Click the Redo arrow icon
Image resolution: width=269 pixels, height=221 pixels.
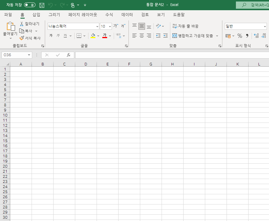click(x=62, y=5)
